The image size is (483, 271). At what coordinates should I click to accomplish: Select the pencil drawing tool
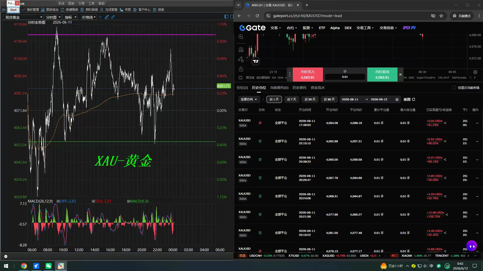coord(107,17)
